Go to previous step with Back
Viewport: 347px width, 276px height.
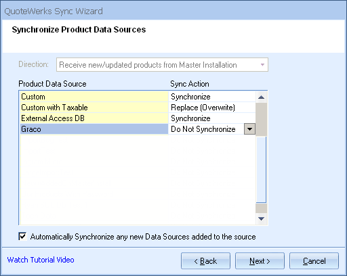coord(205,261)
